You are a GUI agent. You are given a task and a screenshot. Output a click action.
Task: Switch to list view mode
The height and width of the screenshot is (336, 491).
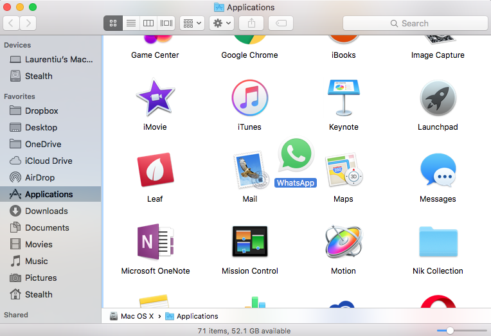coord(131,23)
